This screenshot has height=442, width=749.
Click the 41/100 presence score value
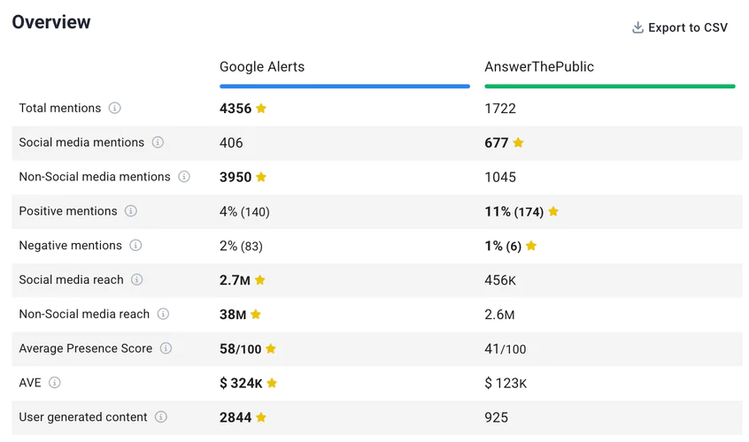(506, 348)
